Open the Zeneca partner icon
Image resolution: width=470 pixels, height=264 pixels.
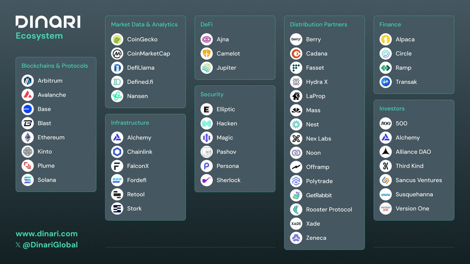tap(296, 238)
